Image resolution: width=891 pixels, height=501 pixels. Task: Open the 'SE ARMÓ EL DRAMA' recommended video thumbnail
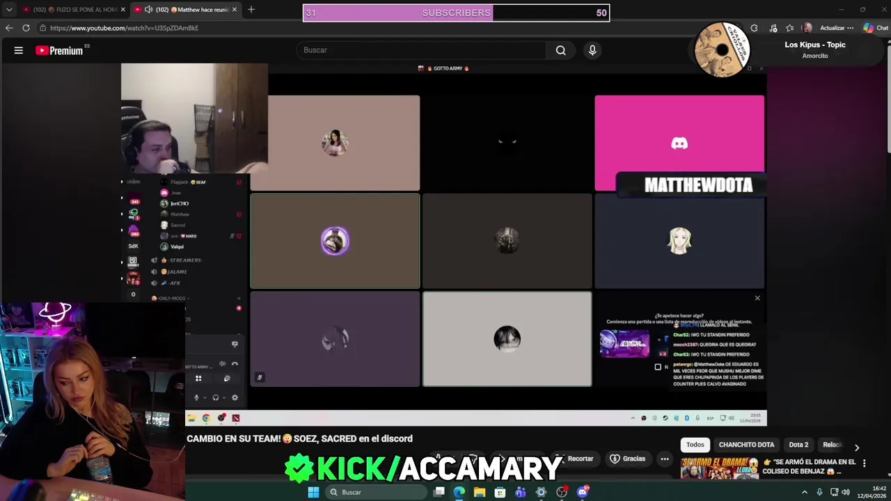[x=719, y=468]
